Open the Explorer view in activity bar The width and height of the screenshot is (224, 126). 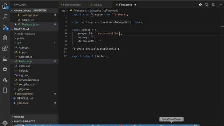point(5,6)
